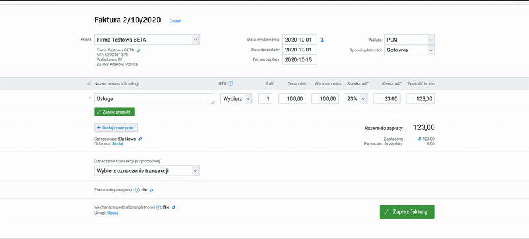Edit seller with pencil icon next to Ela Nowa
This screenshot has height=239, width=529.
pos(140,139)
